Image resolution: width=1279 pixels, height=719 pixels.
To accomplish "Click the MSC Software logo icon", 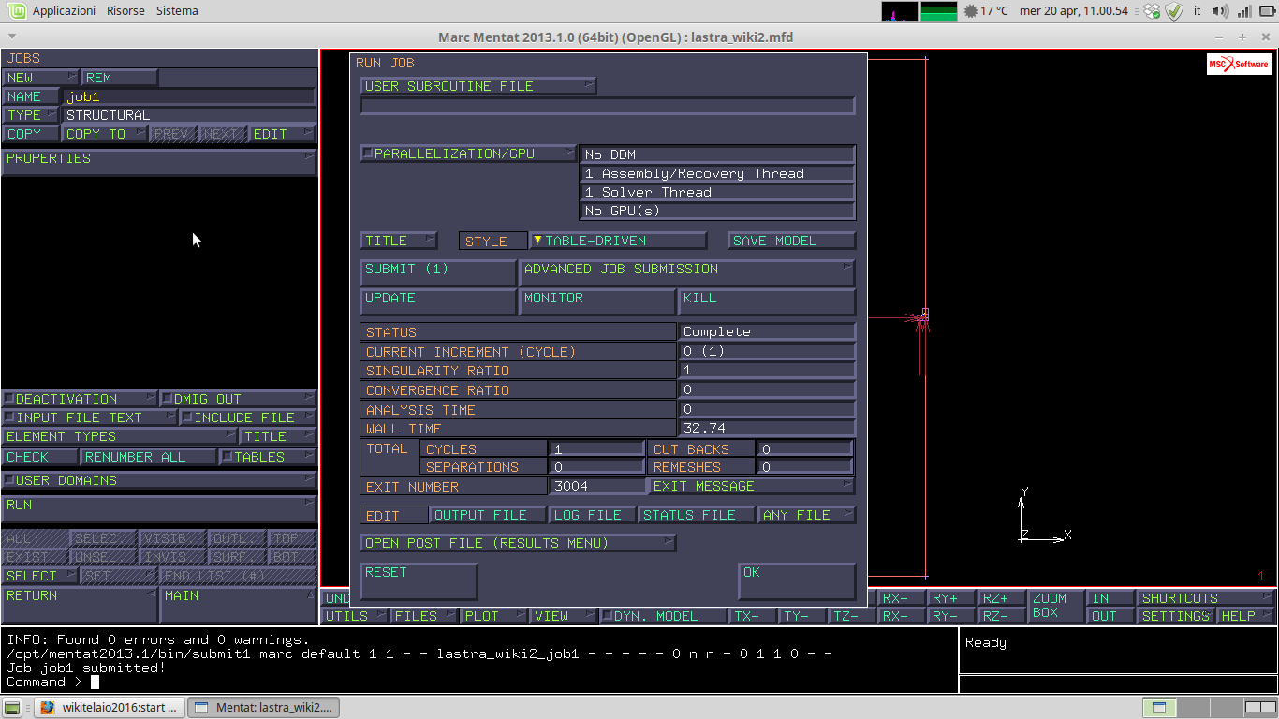I will 1239,64.
